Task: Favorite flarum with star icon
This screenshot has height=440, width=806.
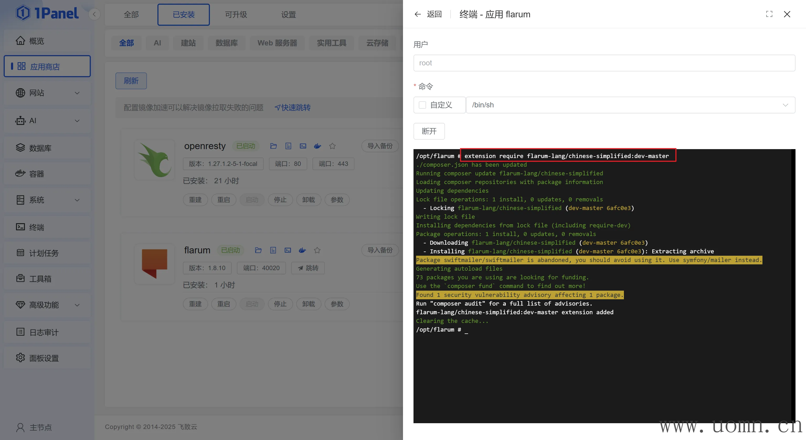Action: 317,250
